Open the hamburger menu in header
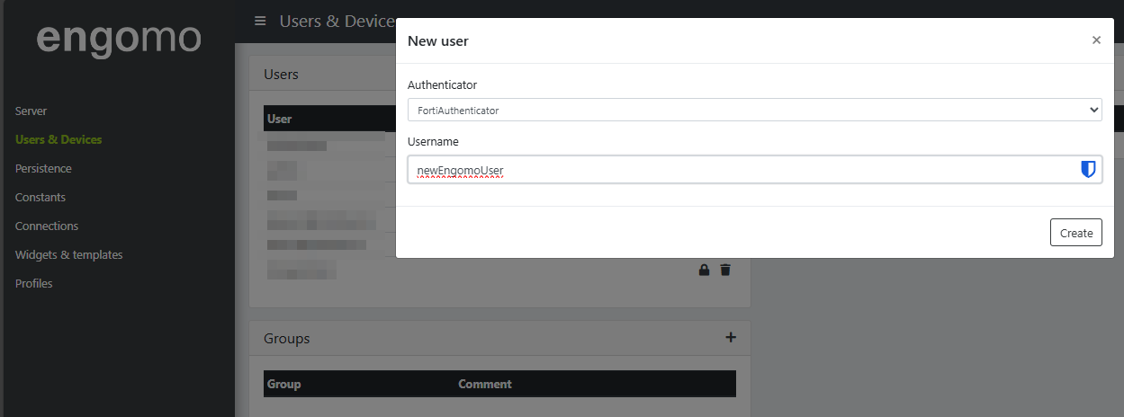Image resolution: width=1124 pixels, height=417 pixels. [260, 21]
